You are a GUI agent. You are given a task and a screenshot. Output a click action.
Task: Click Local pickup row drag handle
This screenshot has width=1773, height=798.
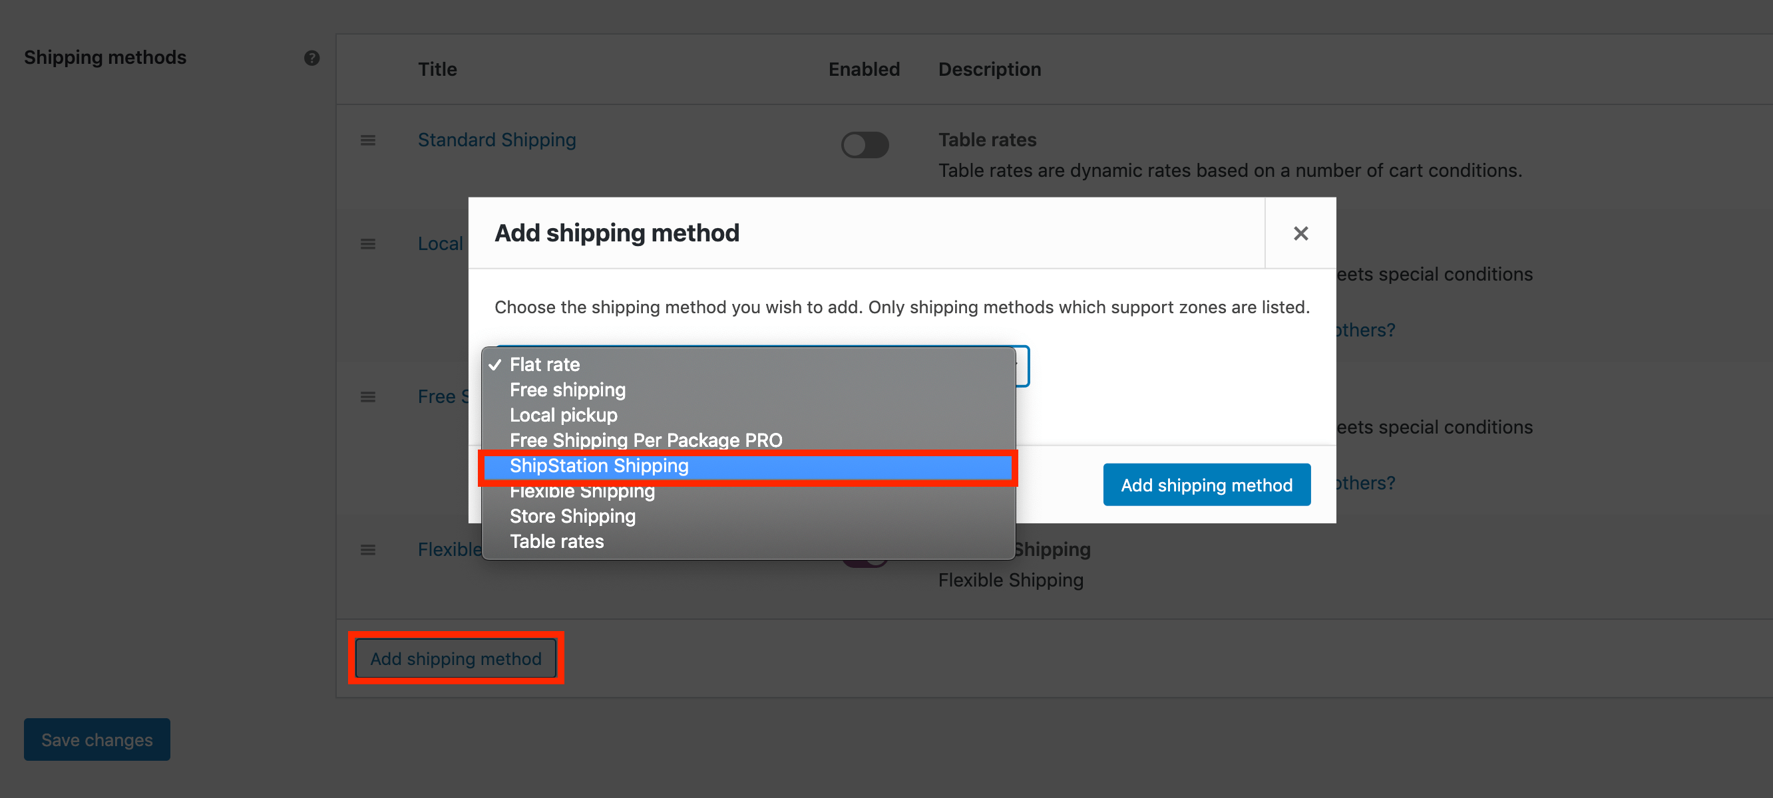pyautogui.click(x=367, y=244)
